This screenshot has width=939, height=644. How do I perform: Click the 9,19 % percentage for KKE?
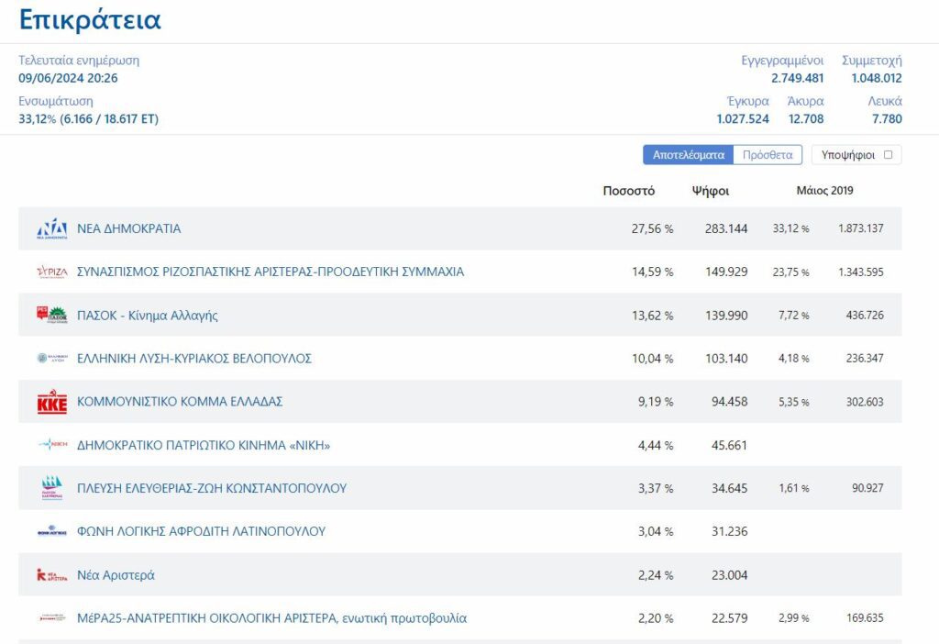(x=655, y=402)
